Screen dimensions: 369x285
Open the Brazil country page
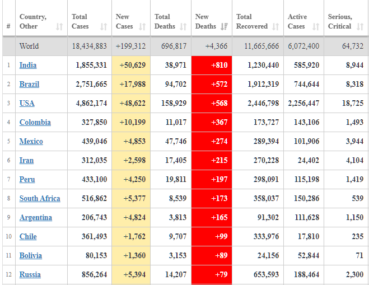[x=29, y=85]
